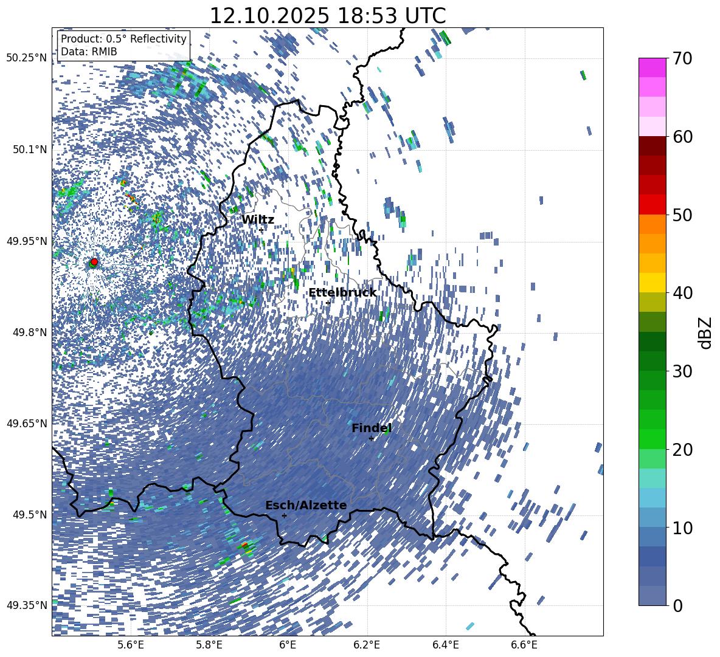Image resolution: width=720 pixels, height=657 pixels.
Task: Click the 20 tick on the colorbar
Action: tap(682, 450)
